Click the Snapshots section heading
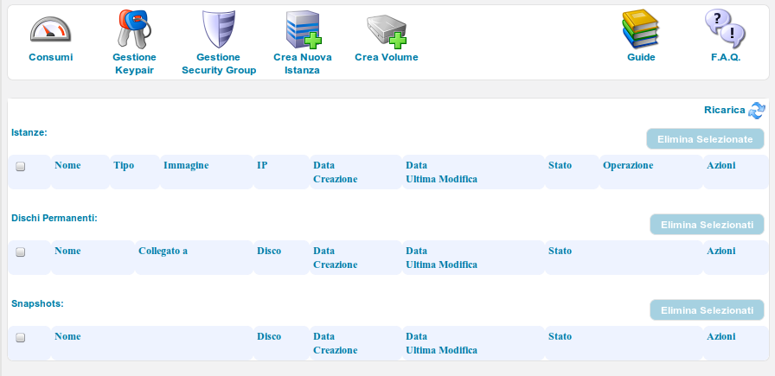Screen dimensions: 775x376 37,303
